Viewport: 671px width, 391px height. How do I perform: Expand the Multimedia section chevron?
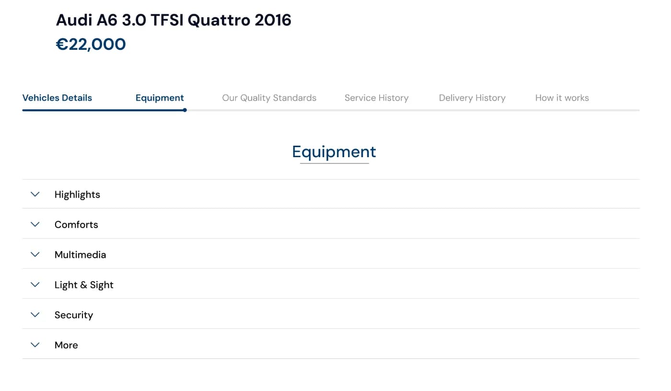[x=35, y=254]
